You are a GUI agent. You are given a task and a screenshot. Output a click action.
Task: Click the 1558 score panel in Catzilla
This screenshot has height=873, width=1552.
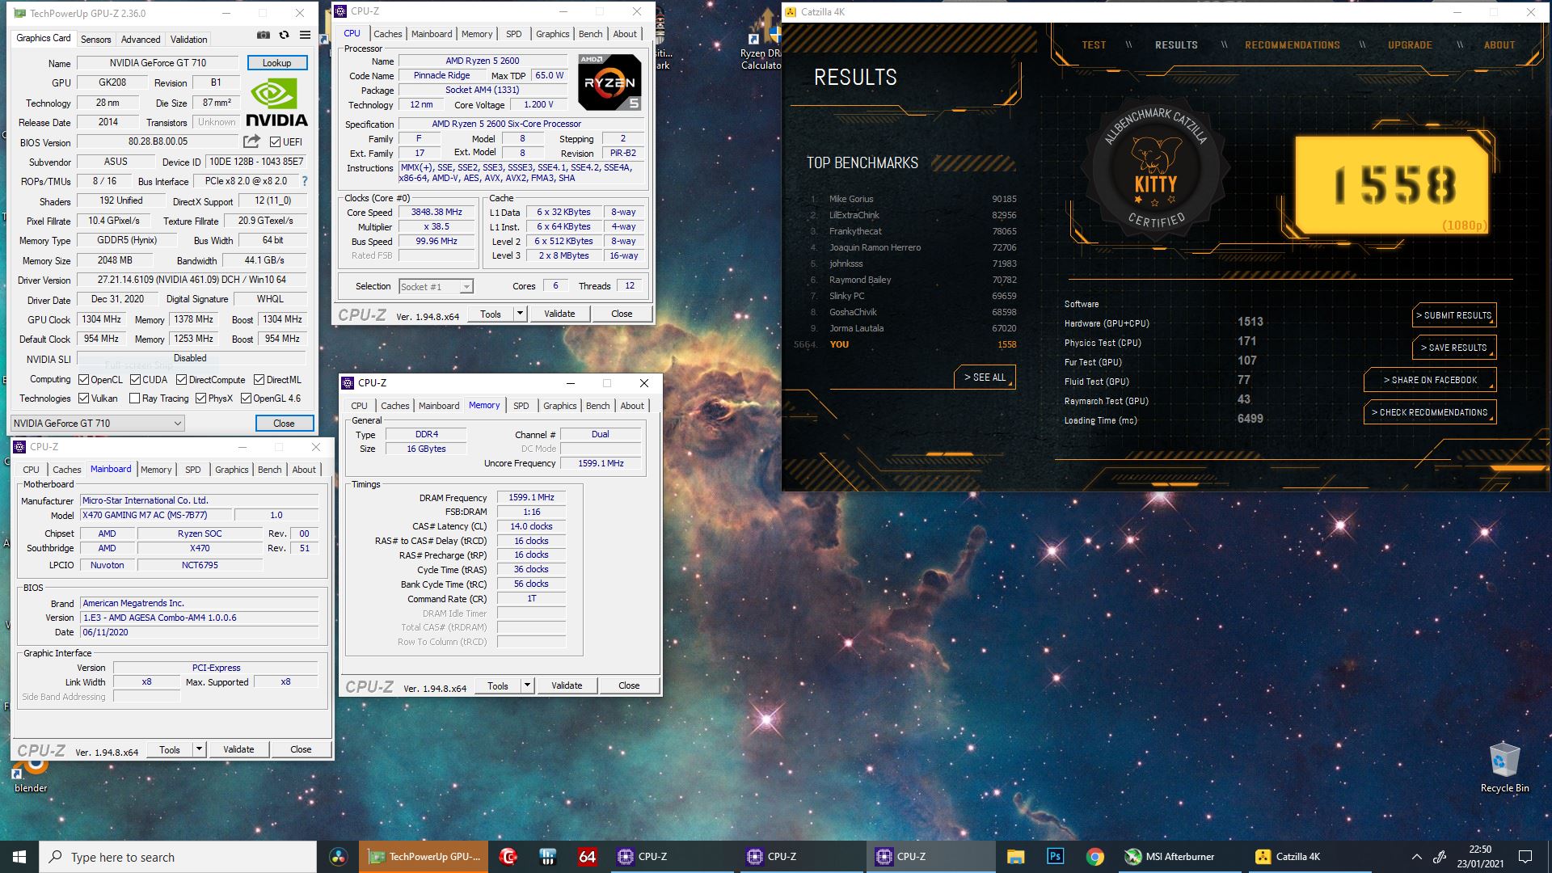[x=1392, y=185]
